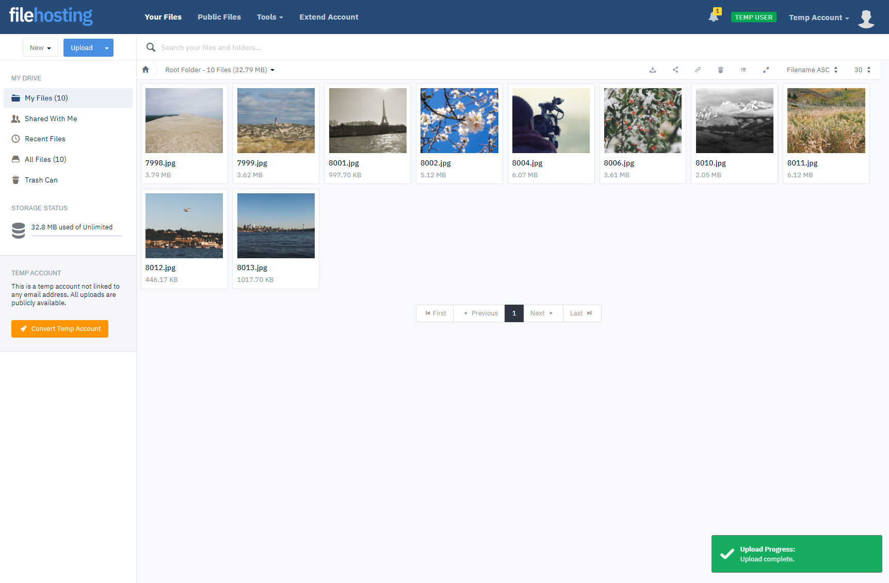Open Trash Can in the sidebar
This screenshot has height=583, width=889.
point(41,180)
